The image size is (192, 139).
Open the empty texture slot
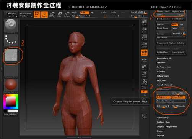click(11, 70)
